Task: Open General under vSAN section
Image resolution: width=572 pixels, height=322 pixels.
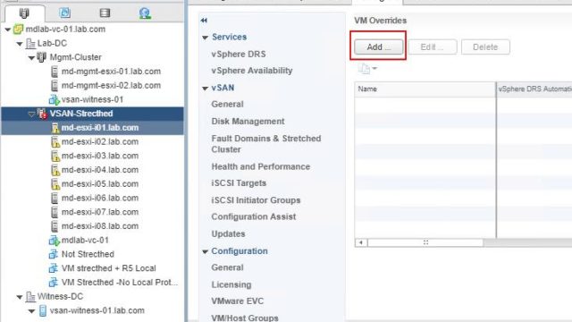Action: click(227, 104)
